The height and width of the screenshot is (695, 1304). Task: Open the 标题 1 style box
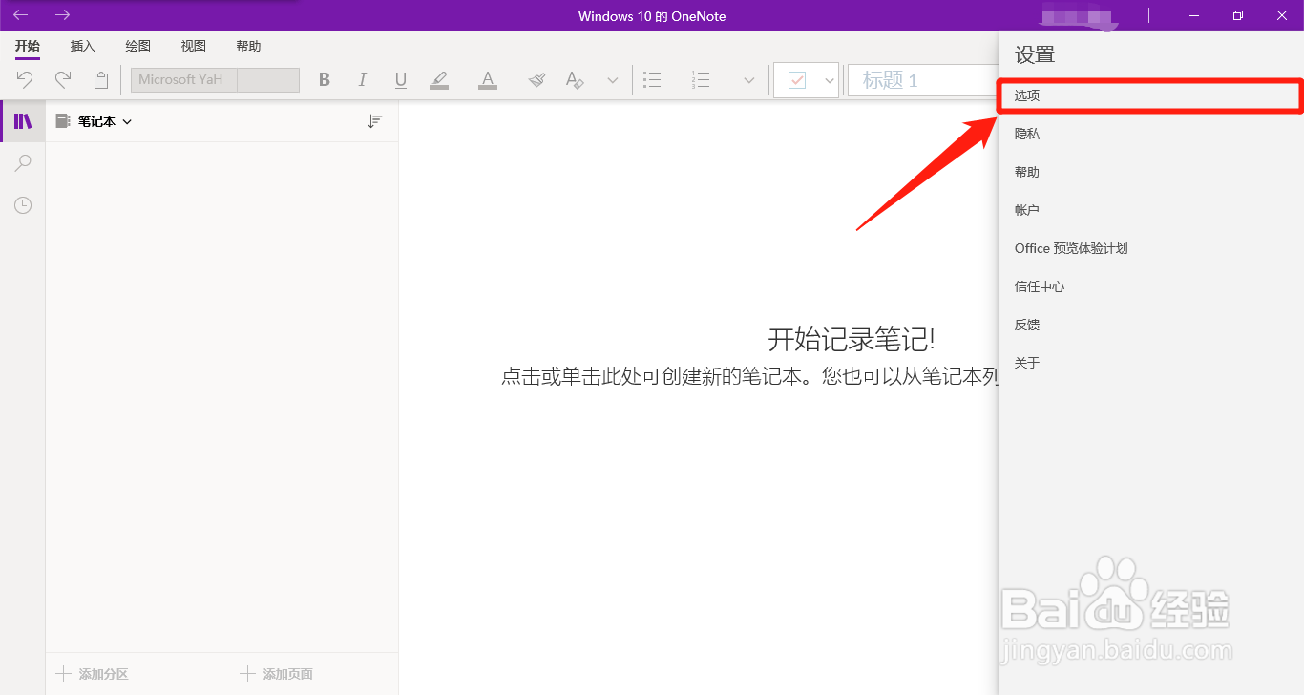point(922,80)
